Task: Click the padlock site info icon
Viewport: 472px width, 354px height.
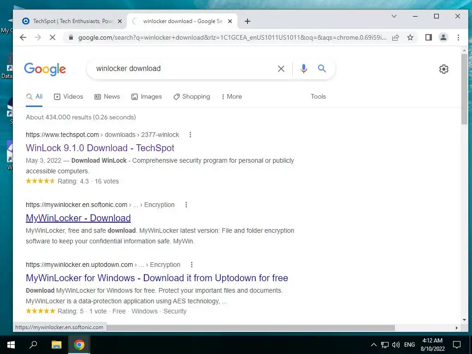Action: [71, 37]
